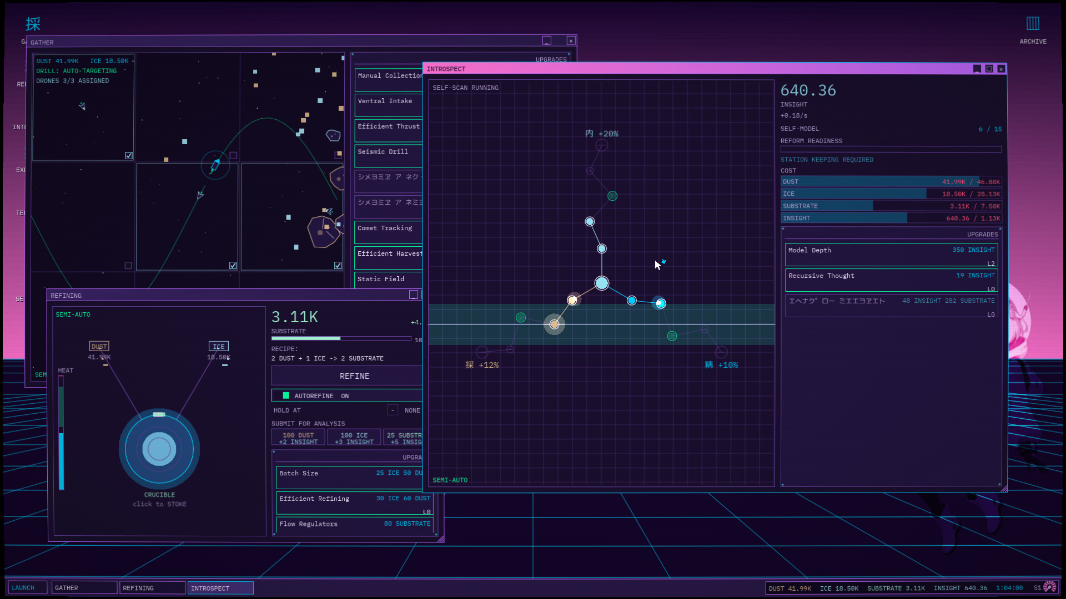Image resolution: width=1066 pixels, height=599 pixels.
Task: Select the cyan node right of the center node
Action: pyautogui.click(x=632, y=301)
